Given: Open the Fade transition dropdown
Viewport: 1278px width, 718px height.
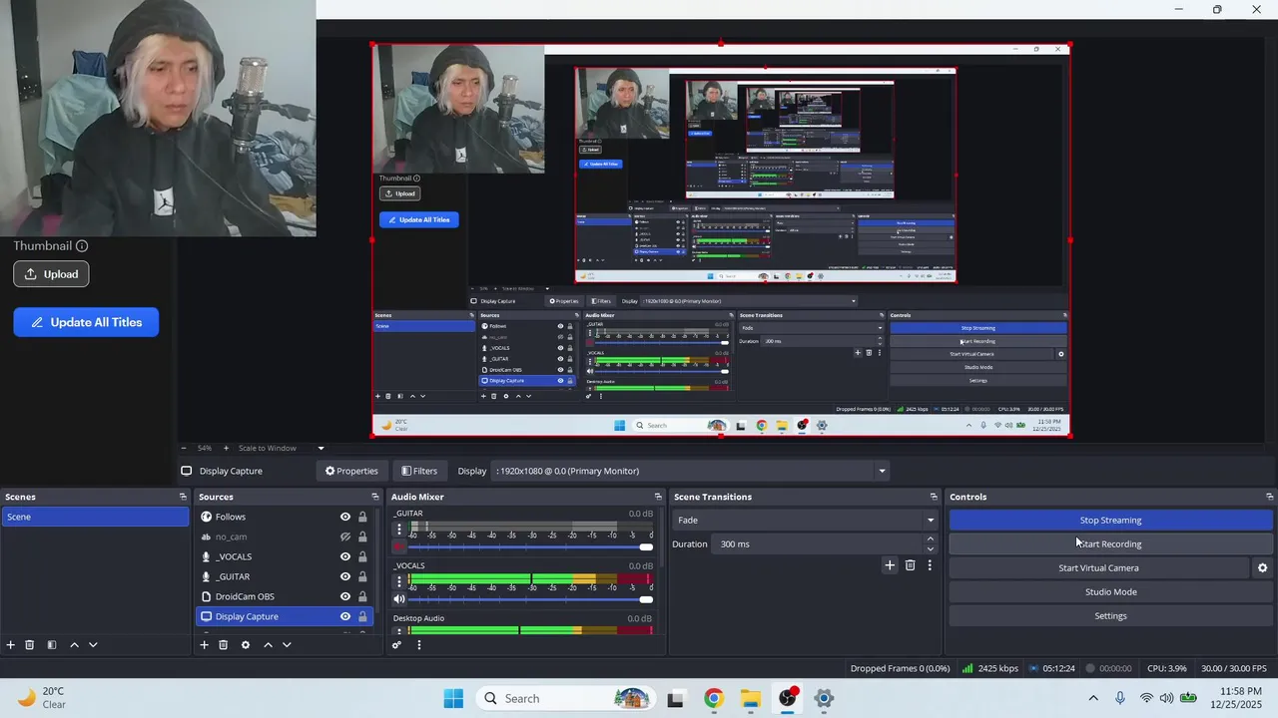Looking at the screenshot, I should click(805, 520).
